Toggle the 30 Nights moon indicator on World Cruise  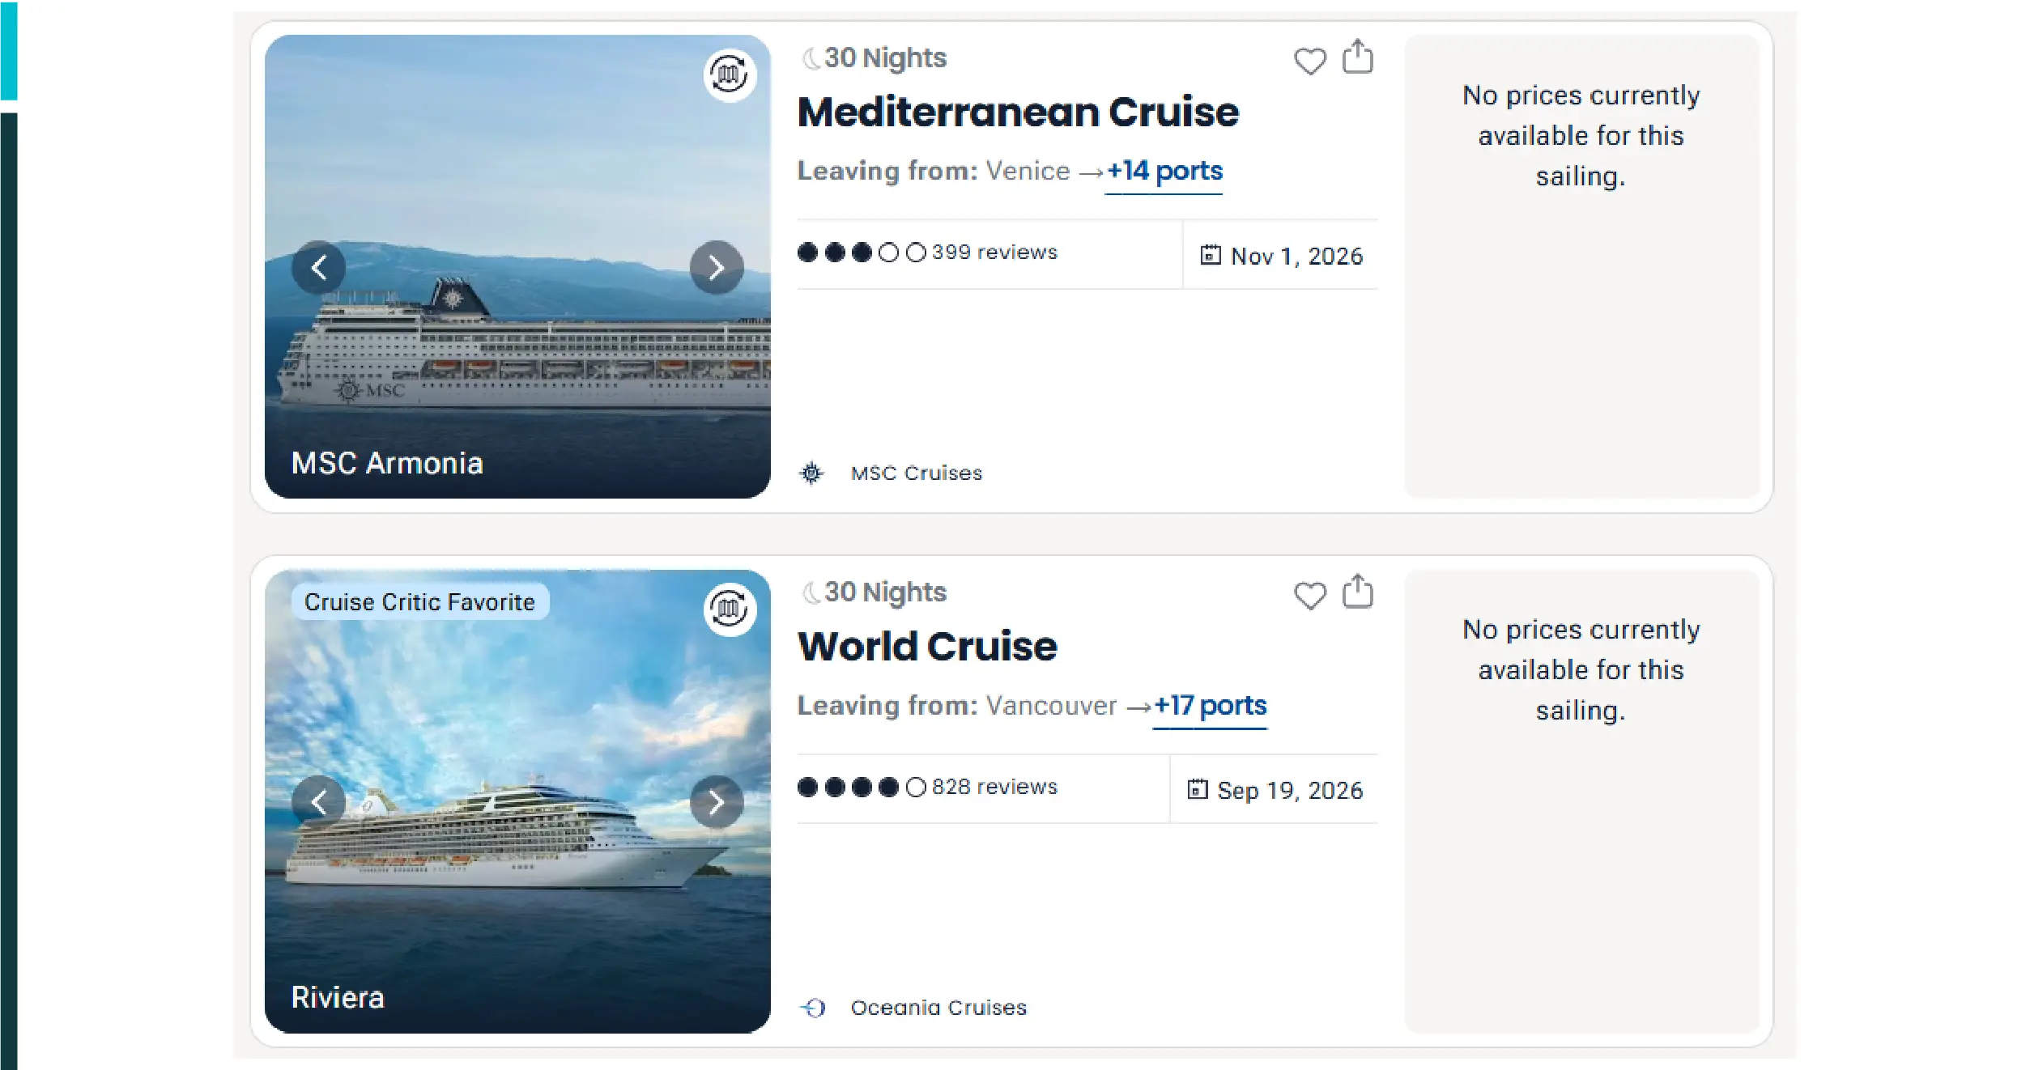coord(809,591)
